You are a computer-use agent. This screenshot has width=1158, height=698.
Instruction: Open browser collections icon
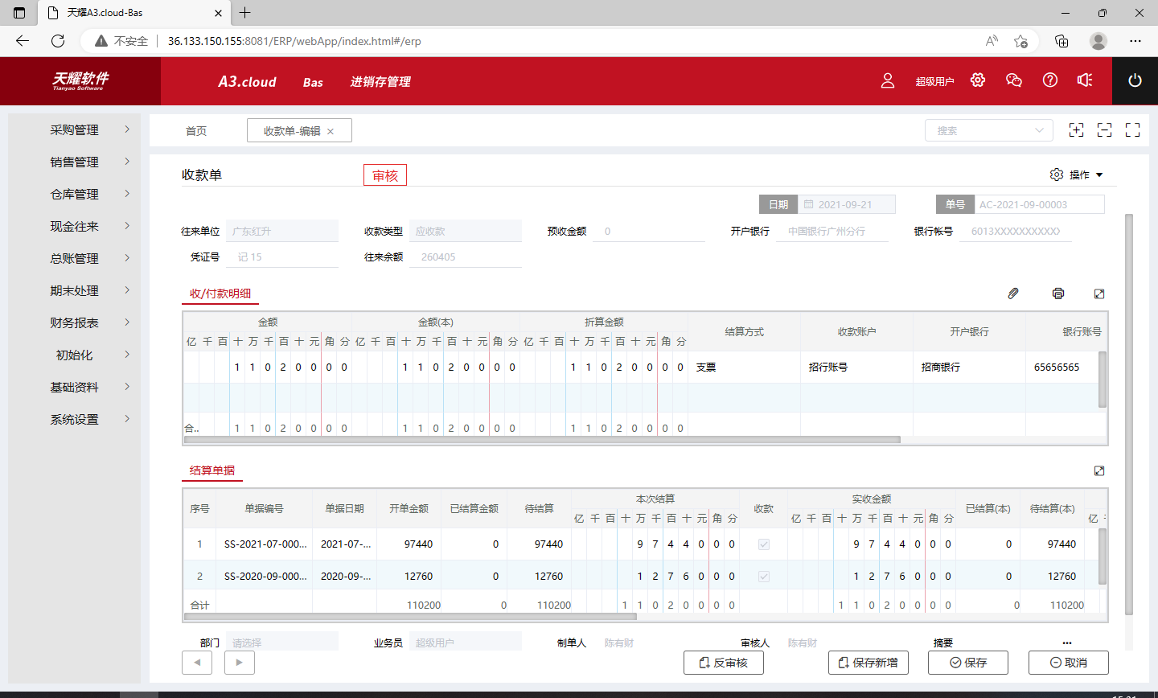coord(1061,41)
